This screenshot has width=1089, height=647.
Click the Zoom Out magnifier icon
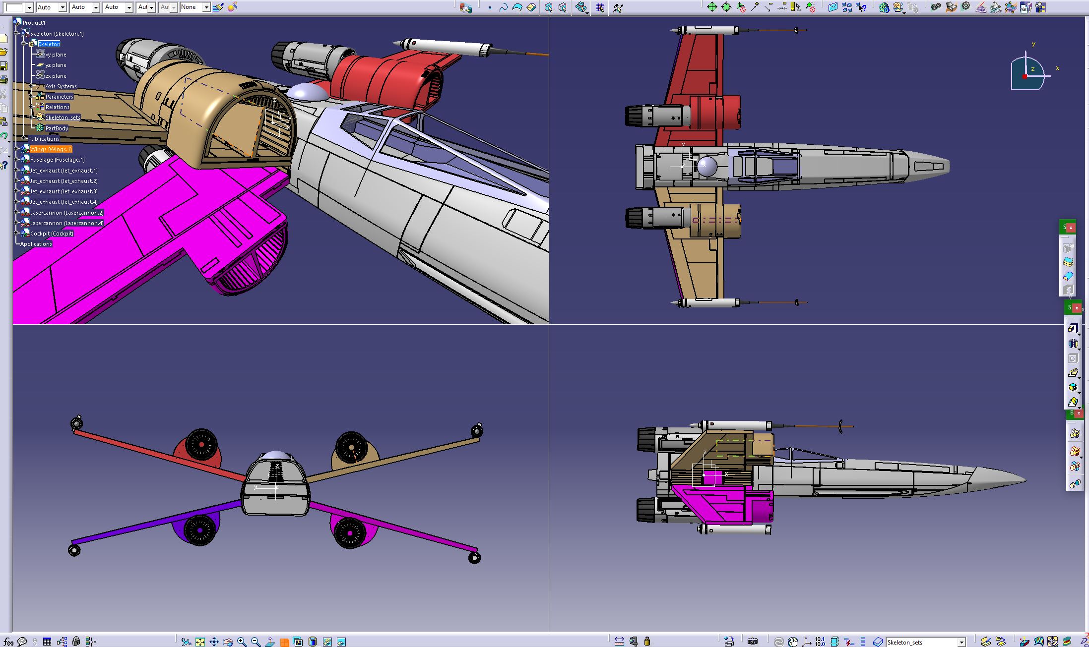click(x=256, y=642)
